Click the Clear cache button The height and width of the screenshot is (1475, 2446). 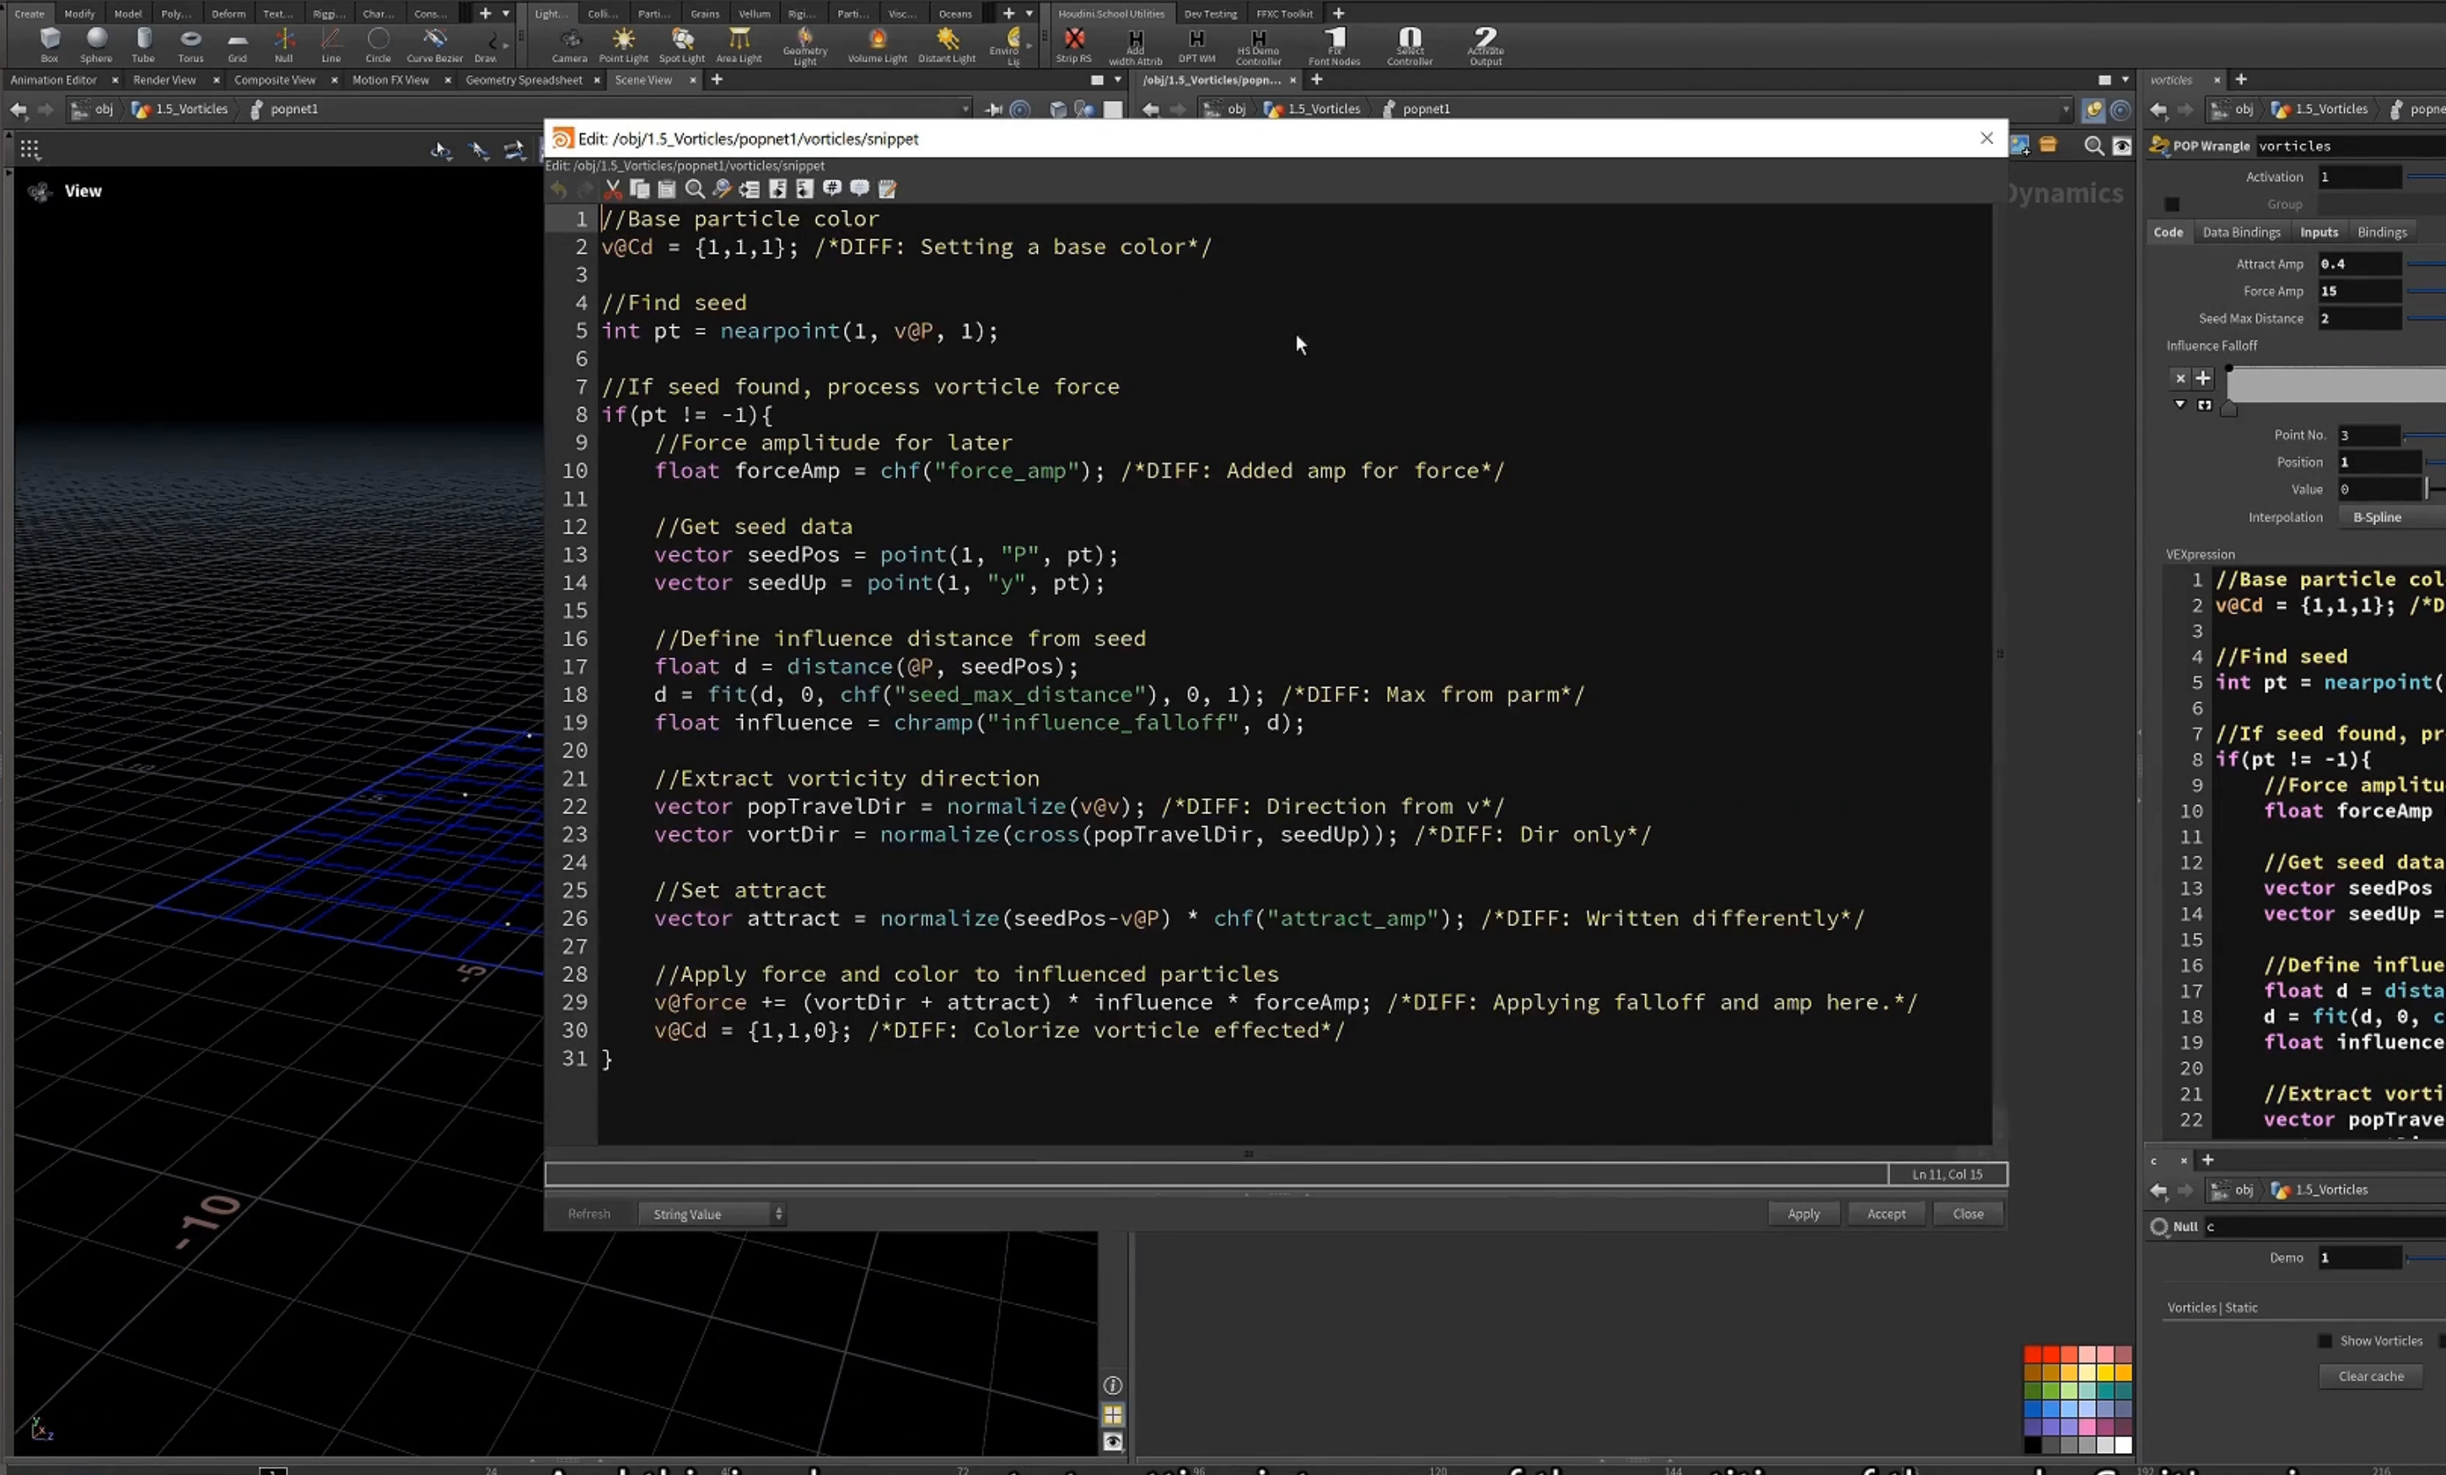pyautogui.click(x=2371, y=1376)
